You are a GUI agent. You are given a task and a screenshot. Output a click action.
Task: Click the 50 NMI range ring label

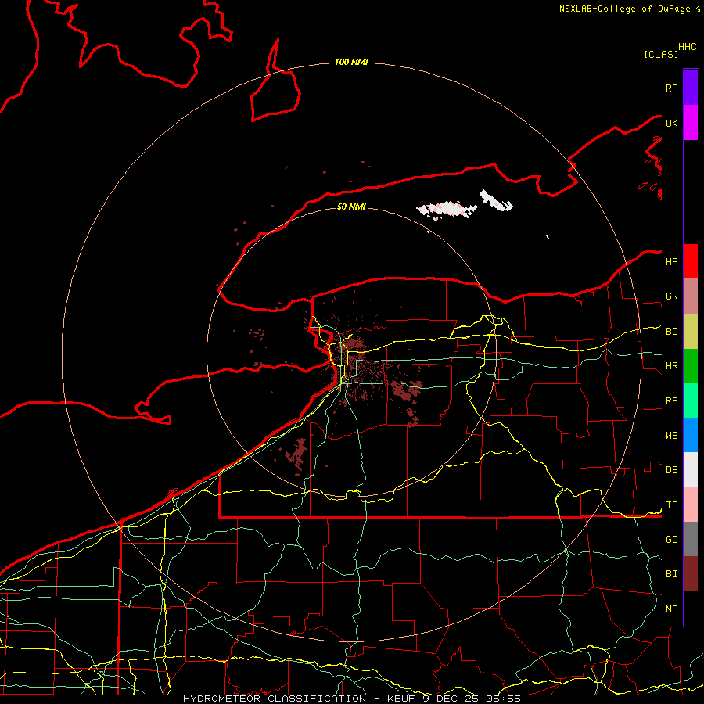click(351, 207)
